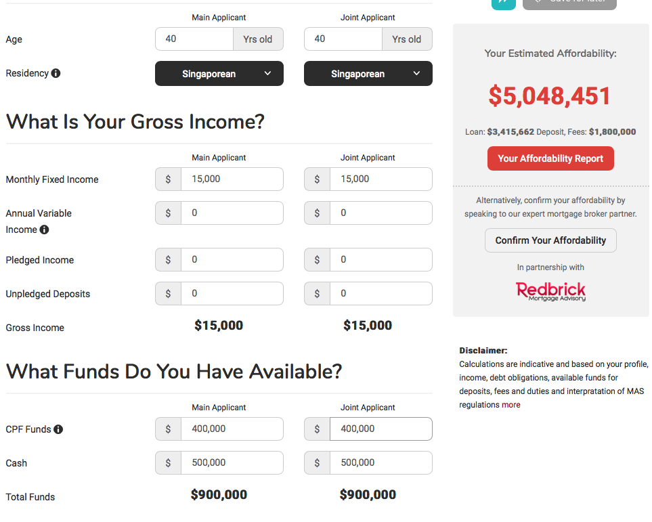Focus Main Applicant Pledged Income field
Viewport: 652px width, 522px height.
[232, 260]
